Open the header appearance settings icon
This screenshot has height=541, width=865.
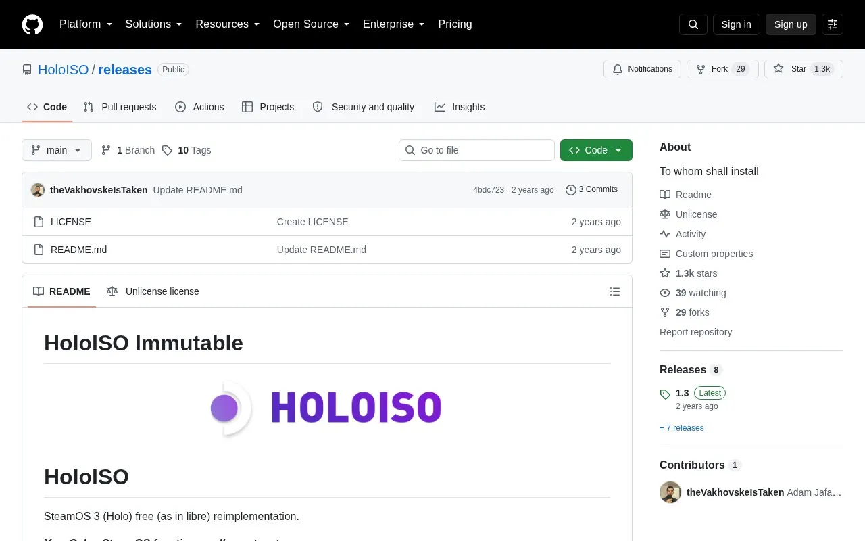(833, 24)
